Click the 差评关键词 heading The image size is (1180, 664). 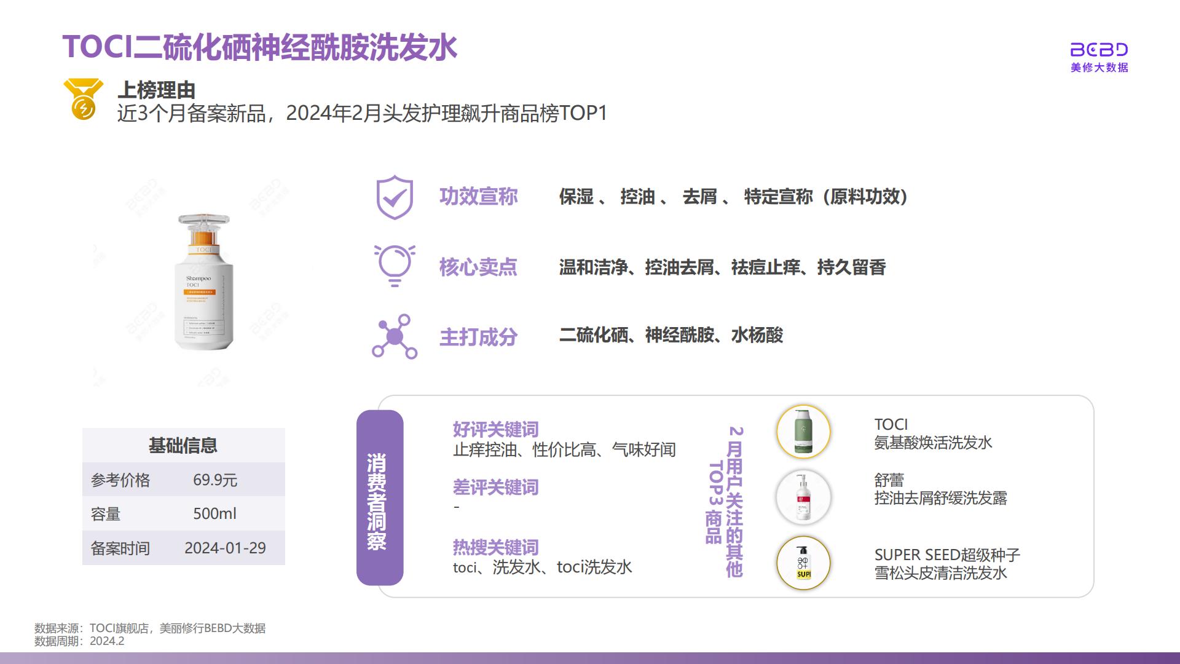pos(495,487)
